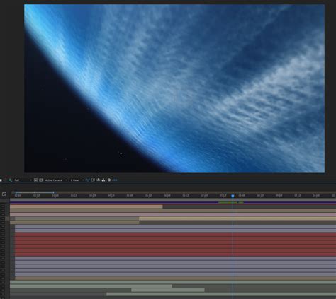Select the green segment on purple bar
The height and width of the screenshot is (299, 336).
pyautogui.click(x=231, y=202)
